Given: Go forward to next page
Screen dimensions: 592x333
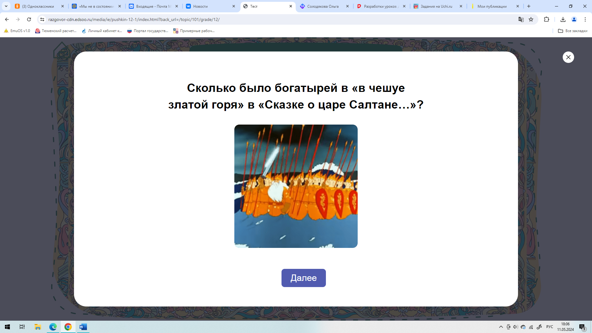Looking at the screenshot, I should tap(18, 19).
